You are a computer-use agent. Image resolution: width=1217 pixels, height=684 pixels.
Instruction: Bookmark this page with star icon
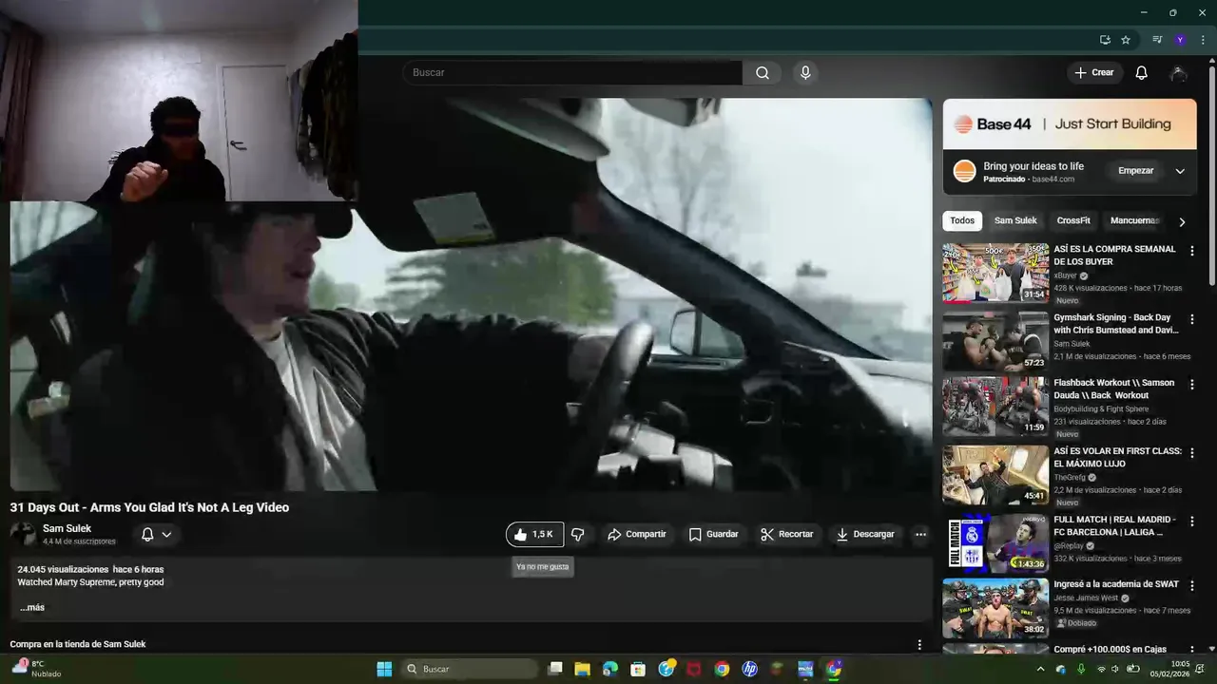tap(1126, 40)
